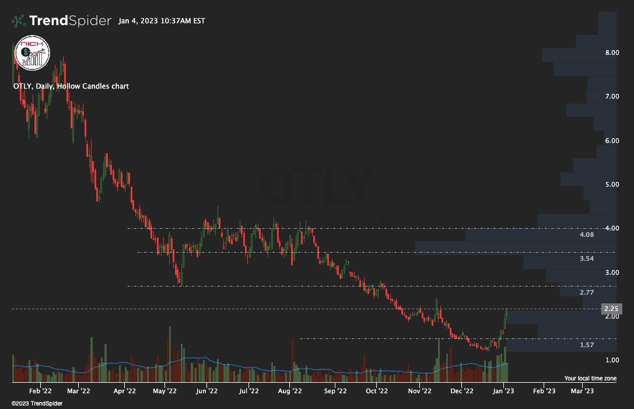The width and height of the screenshot is (634, 409).
Task: Click the Jan '23 date label
Action: tap(503, 391)
